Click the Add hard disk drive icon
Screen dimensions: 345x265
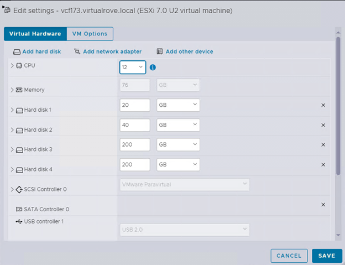point(17,51)
